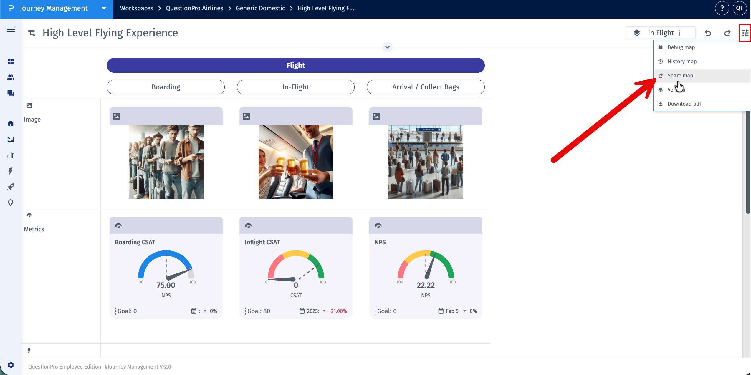Open the conversations panel from sidebar
The height and width of the screenshot is (375, 751).
point(11,93)
